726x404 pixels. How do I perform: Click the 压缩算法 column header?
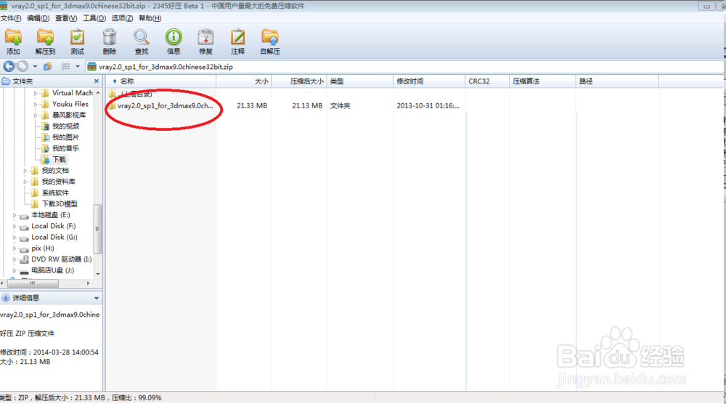(x=542, y=81)
